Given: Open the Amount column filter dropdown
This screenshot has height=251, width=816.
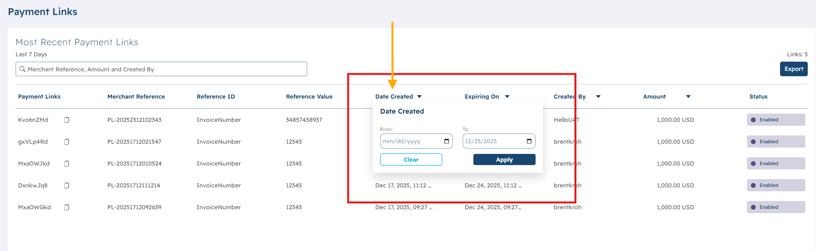Looking at the screenshot, I should pos(688,97).
